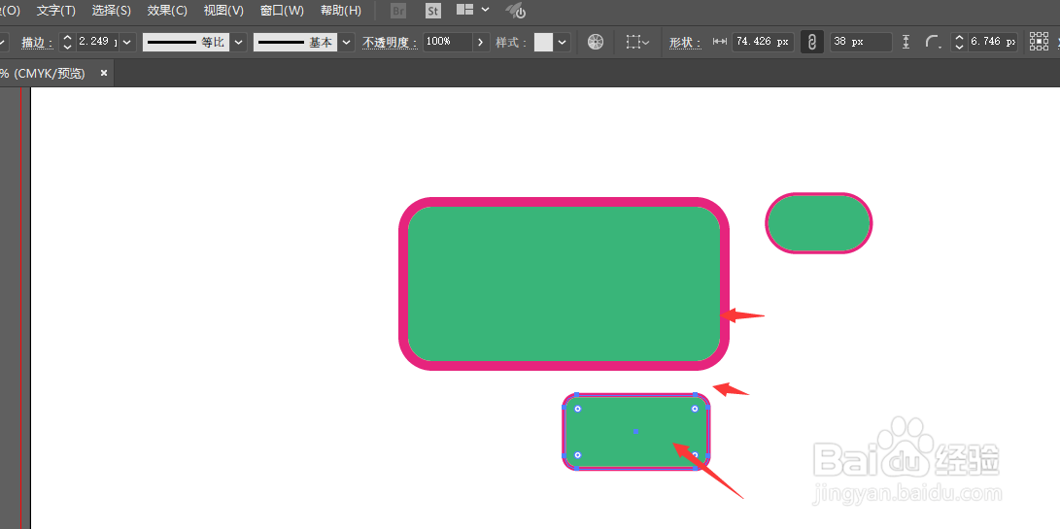Open Adobe Stock via St icon
Viewport: 1060px width, 529px height.
pyautogui.click(x=432, y=11)
